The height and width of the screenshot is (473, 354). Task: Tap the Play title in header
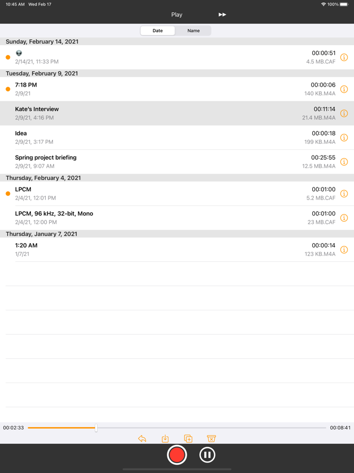[177, 14]
